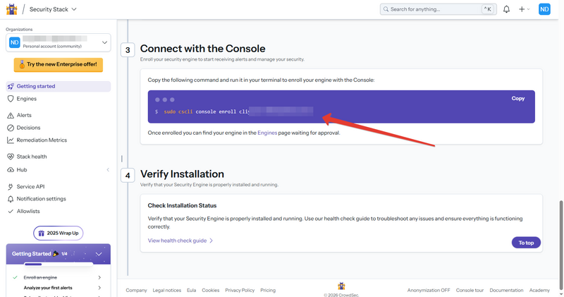The height and width of the screenshot is (297, 564).
Task: Open Legal notices footer link
Action: click(167, 290)
